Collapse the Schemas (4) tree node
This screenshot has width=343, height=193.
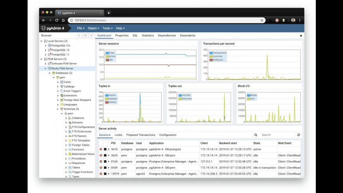(58, 109)
